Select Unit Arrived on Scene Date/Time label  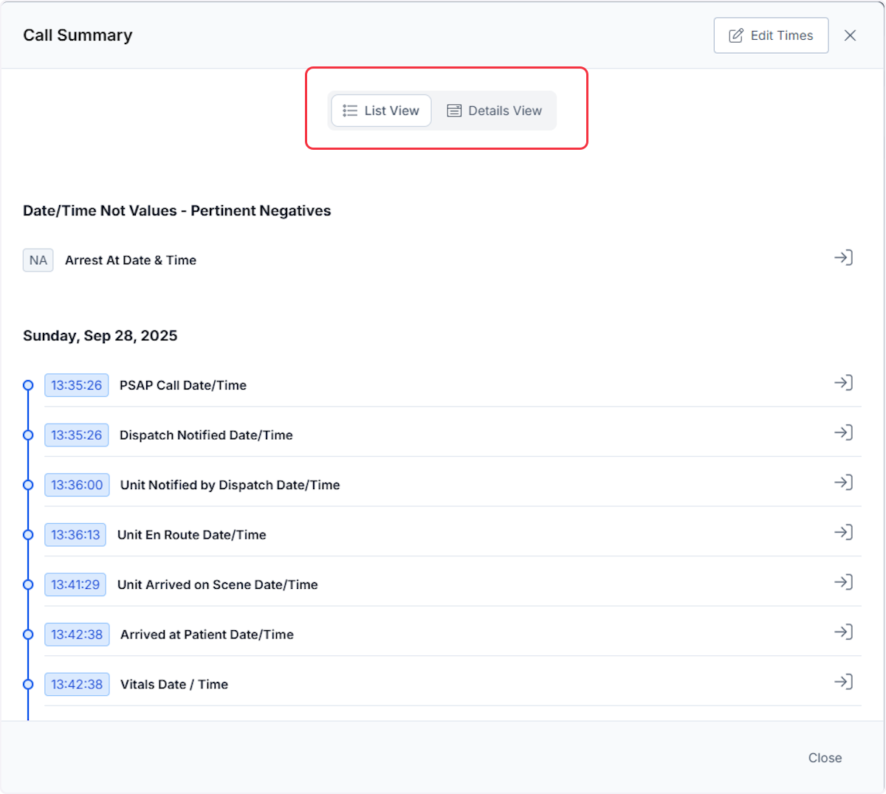point(218,584)
